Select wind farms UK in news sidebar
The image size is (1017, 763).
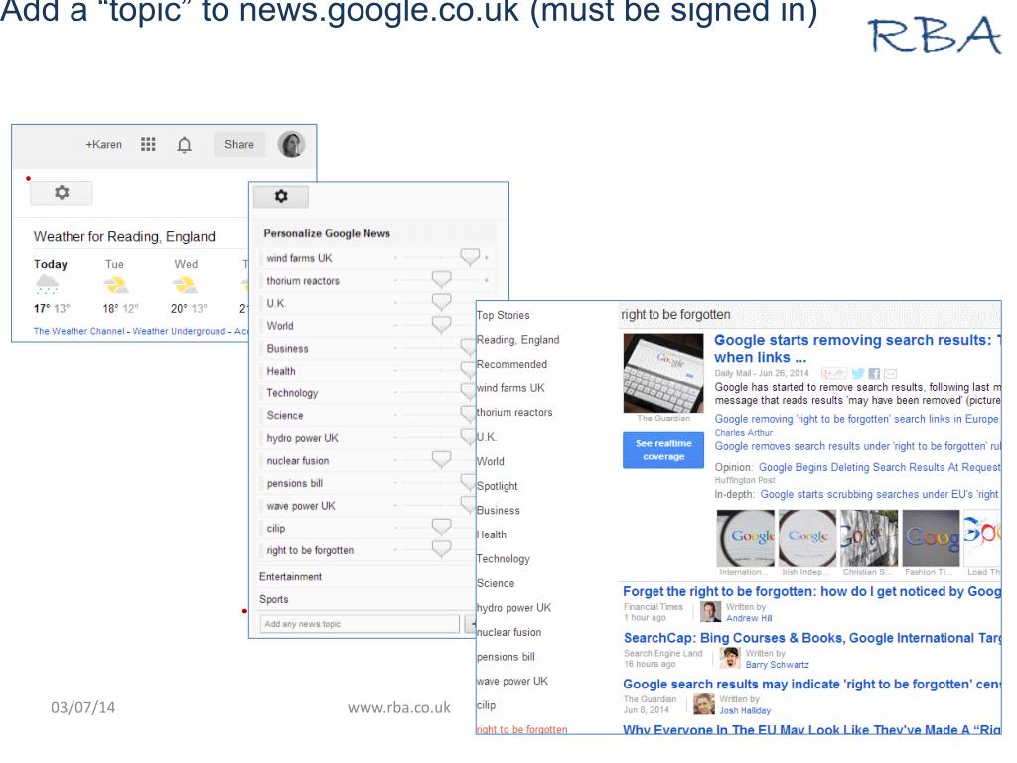click(x=510, y=388)
